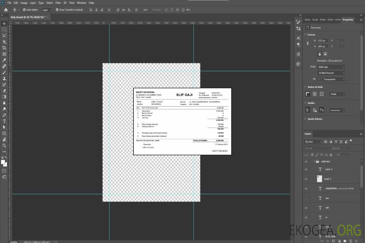Viewport: 365px width, 243px height.
Task: Open the Layers panel menu
Action: pyautogui.click(x=361, y=134)
